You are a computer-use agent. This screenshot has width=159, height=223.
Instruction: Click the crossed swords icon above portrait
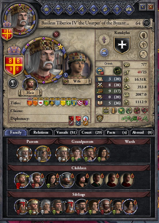pos(56,34)
